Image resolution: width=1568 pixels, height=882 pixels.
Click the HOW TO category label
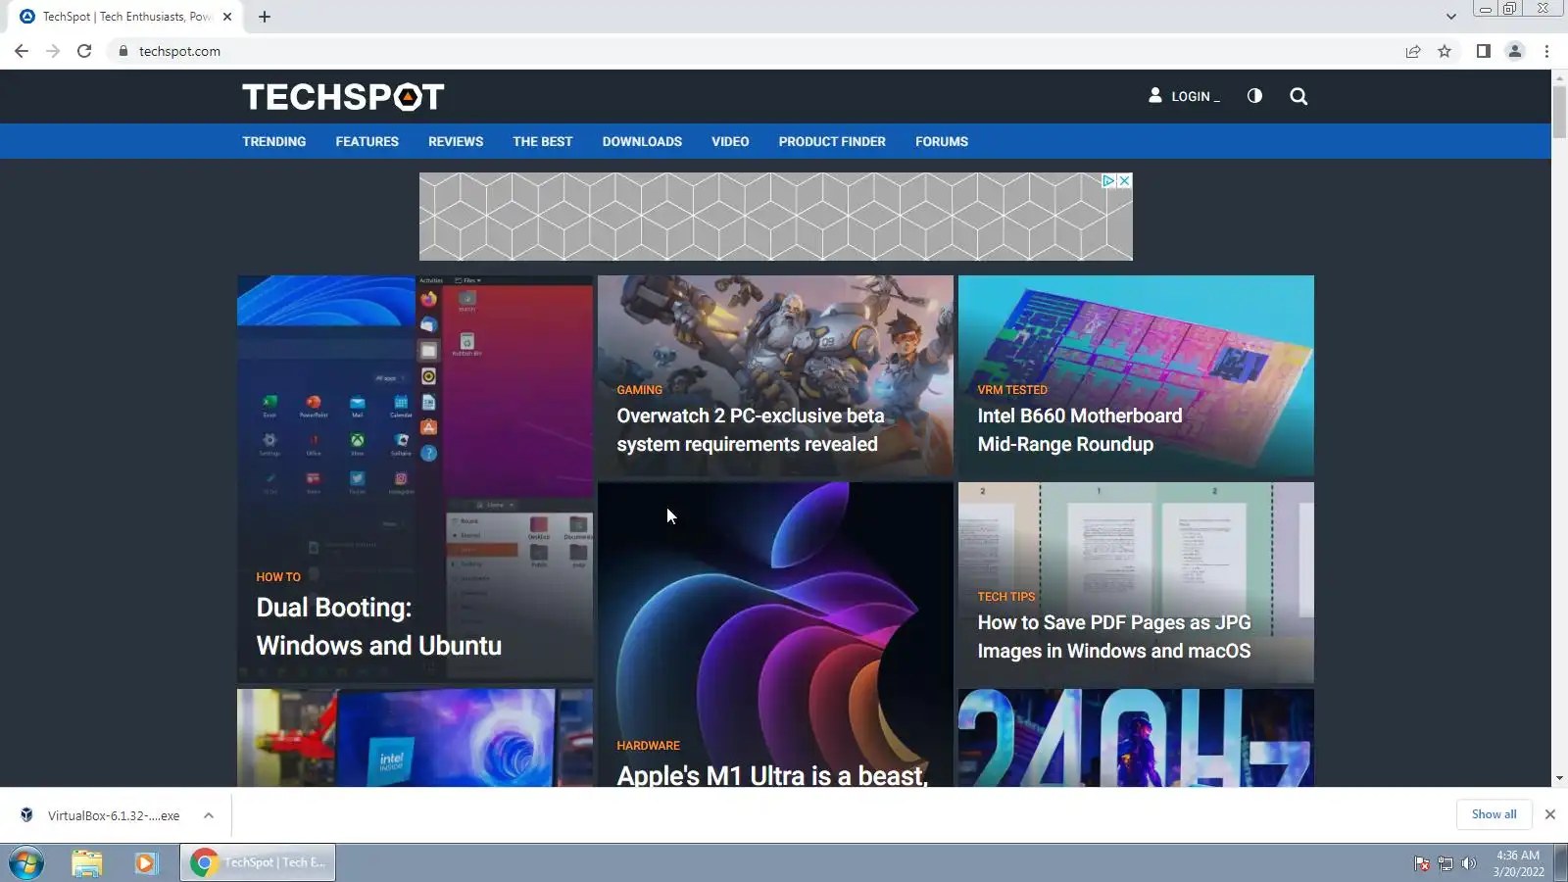[278, 577]
